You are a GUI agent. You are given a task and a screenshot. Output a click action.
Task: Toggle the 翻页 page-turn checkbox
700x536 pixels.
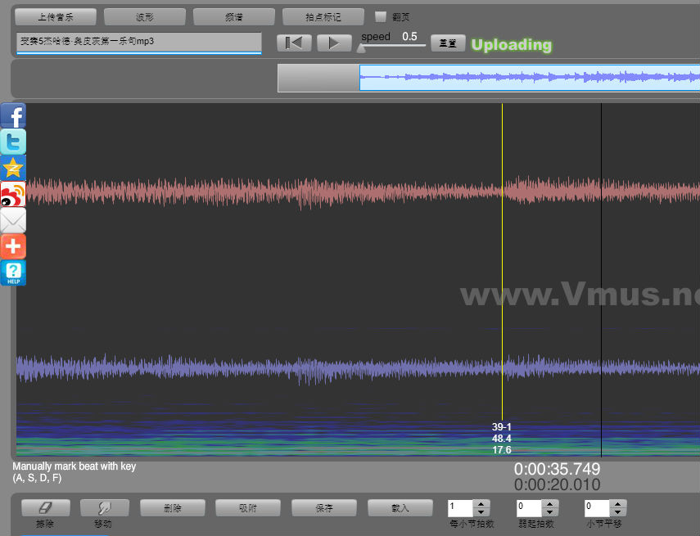click(x=380, y=16)
